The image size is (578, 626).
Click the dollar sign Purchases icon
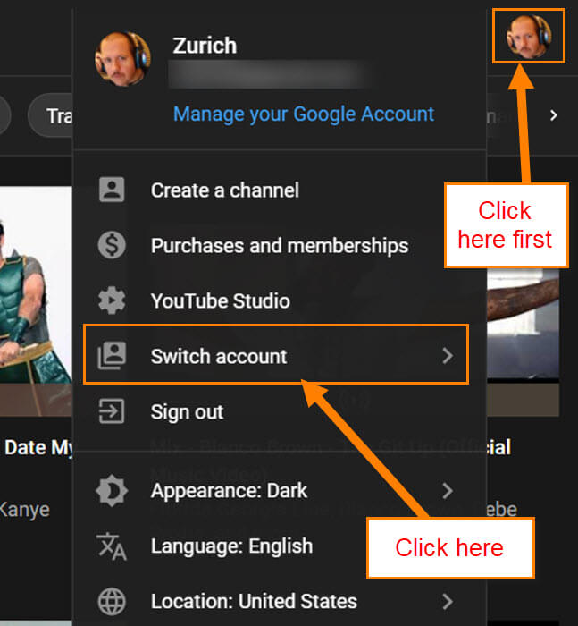pos(112,245)
